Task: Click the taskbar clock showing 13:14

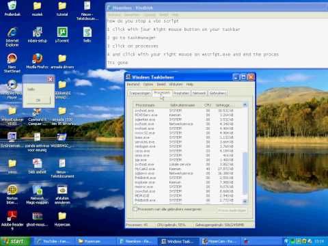Action: click(319, 241)
